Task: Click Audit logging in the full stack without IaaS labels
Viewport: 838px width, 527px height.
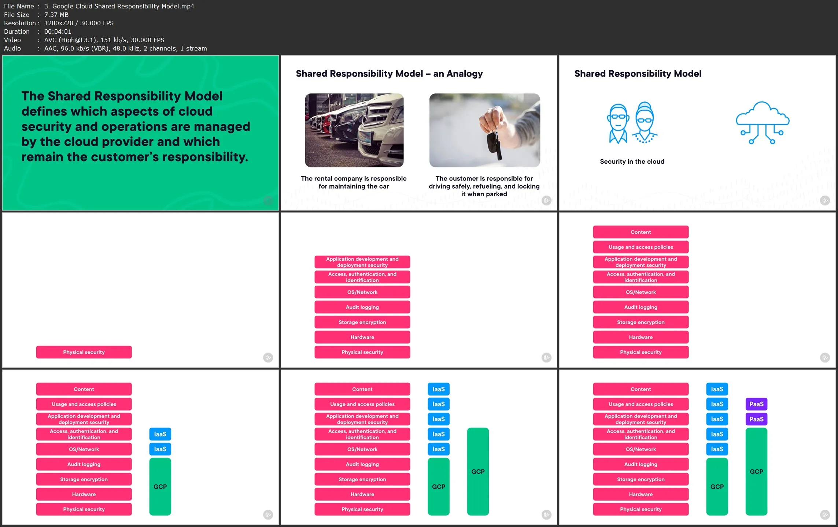Action: click(641, 307)
